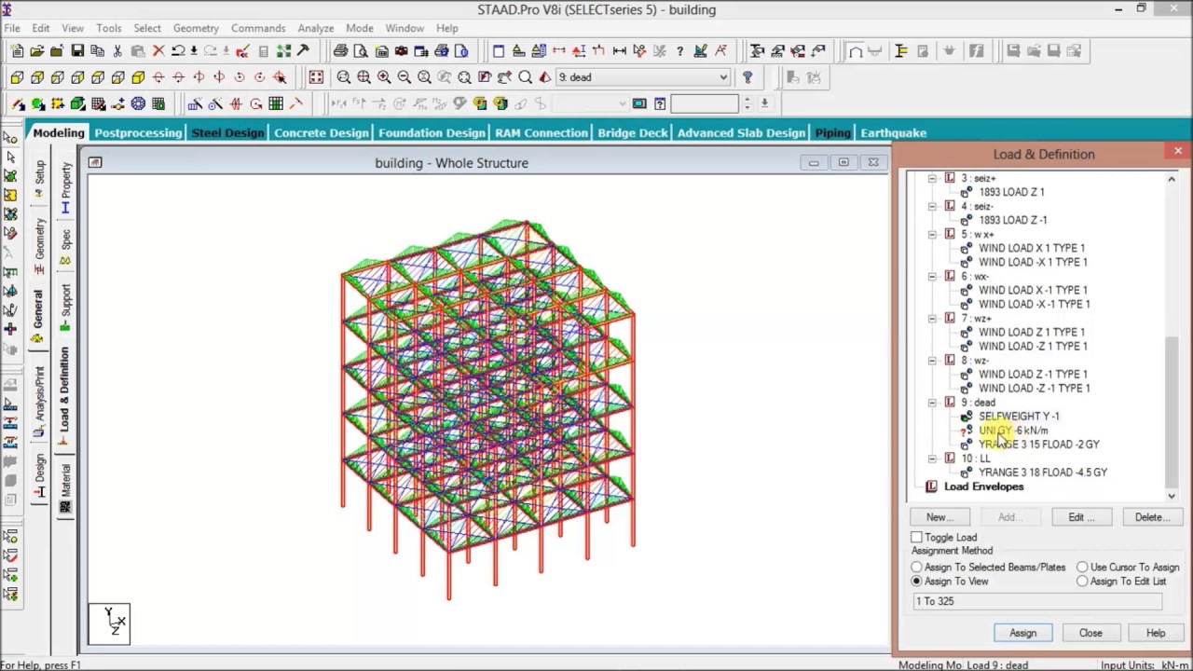The width and height of the screenshot is (1193, 671).
Task: Collapse the '5 : w x+' wind load node
Action: [x=932, y=234]
